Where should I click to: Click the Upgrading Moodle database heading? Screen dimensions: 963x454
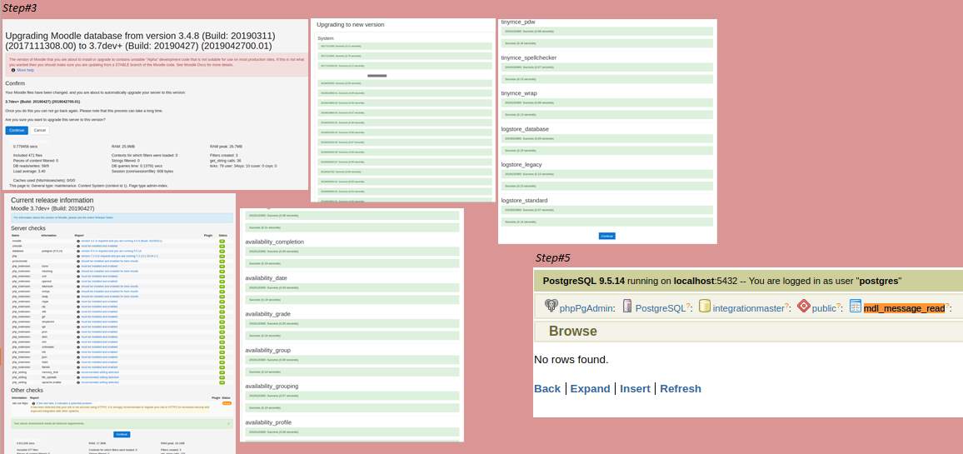click(140, 41)
